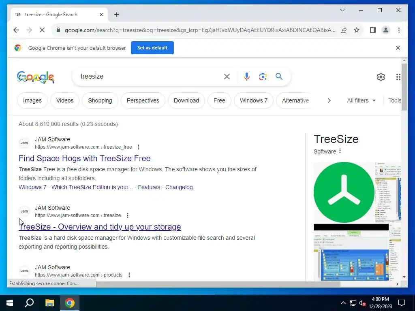The image size is (415, 311).
Task: Click the tab search chevron in title bar
Action: [342, 10]
